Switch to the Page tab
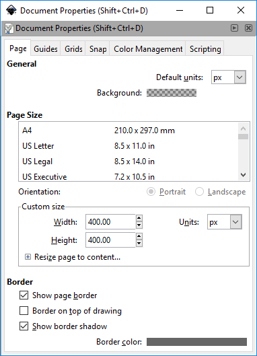This screenshot has width=257, height=356. pyautogui.click(x=17, y=48)
